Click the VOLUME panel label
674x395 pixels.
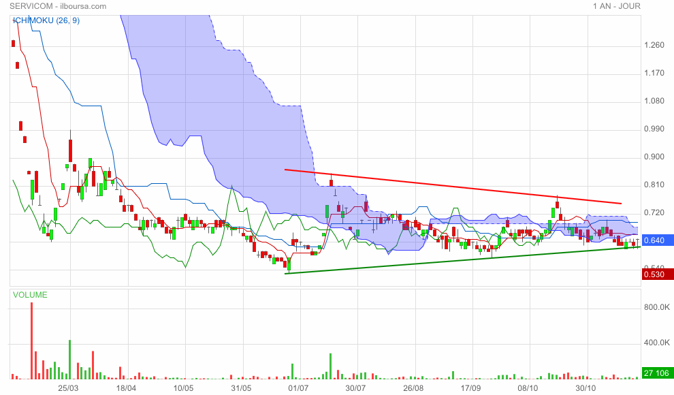coord(30,295)
